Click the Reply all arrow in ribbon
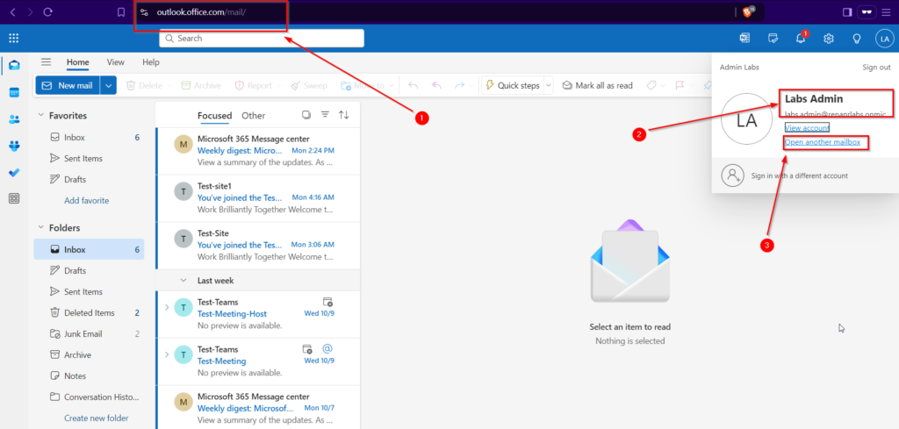This screenshot has height=429, width=899. [436, 85]
